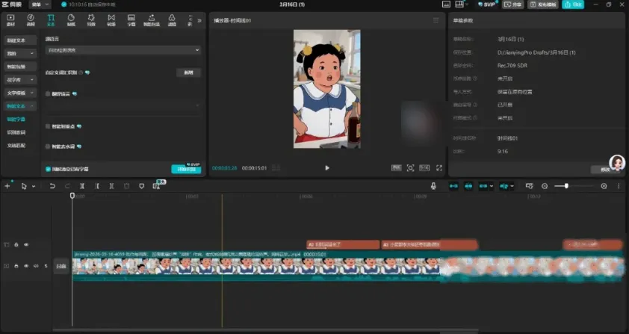Viewport: 629px width, 334px height.
Task: Open the menu (菜单) dropdown in title bar
Action: click(40, 4)
